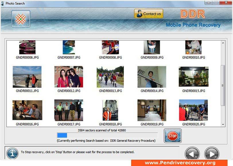
Task: Select thumbnail of GNDR00006.JPG
Action: [27, 47]
